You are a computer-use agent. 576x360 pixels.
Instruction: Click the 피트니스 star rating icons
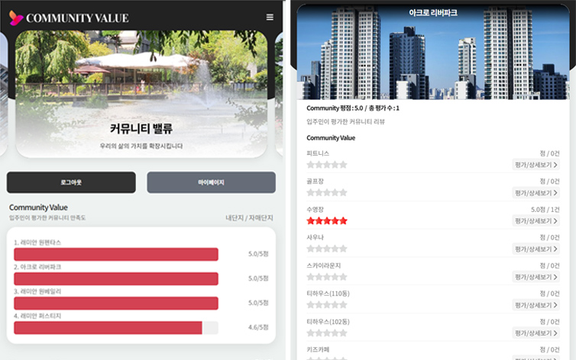(326, 165)
